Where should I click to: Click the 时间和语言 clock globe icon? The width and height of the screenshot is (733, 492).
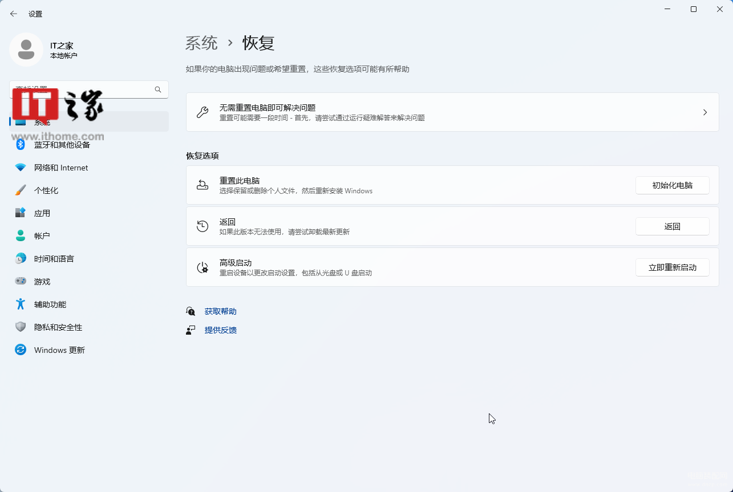[21, 259]
